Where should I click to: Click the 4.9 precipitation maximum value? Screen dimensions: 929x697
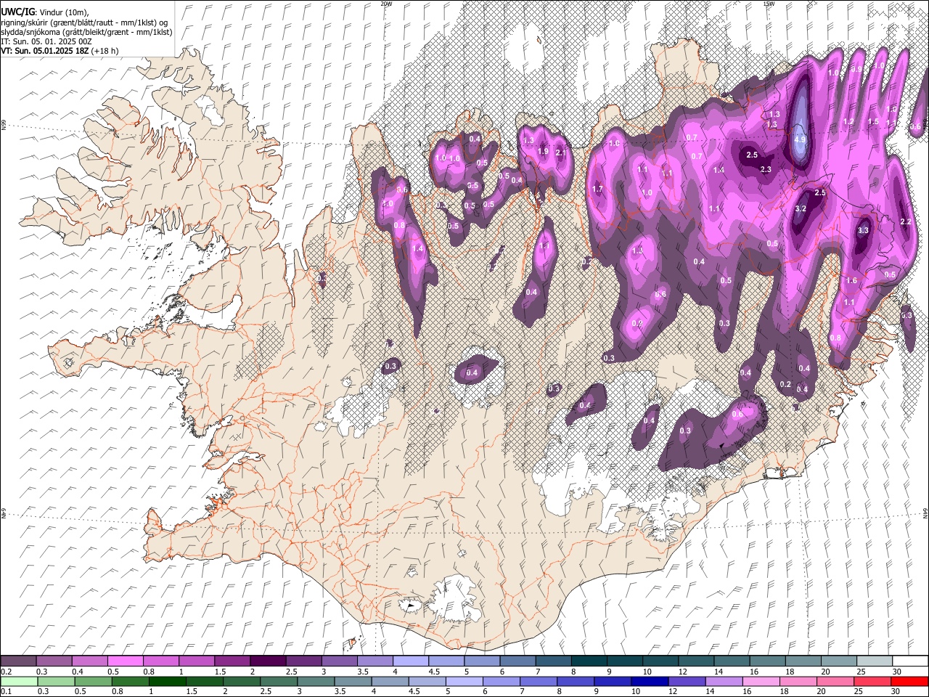pyautogui.click(x=801, y=139)
